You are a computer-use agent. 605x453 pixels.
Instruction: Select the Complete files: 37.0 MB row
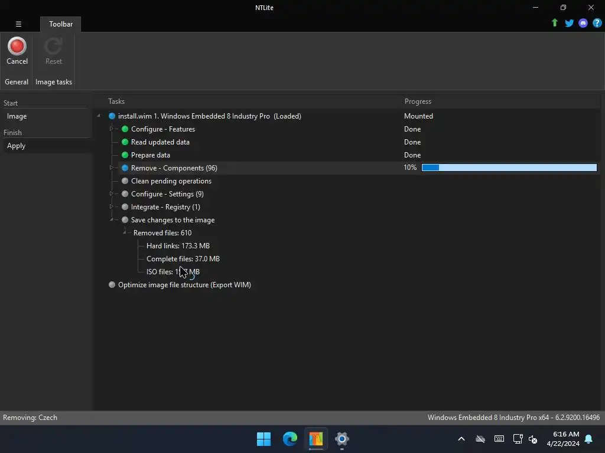click(183, 259)
